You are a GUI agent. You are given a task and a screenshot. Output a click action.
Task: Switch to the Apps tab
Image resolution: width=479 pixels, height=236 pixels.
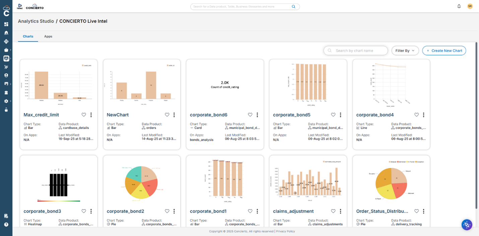pos(48,36)
